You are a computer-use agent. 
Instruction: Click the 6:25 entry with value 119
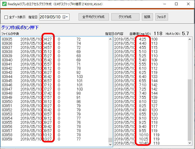pos(136,73)
